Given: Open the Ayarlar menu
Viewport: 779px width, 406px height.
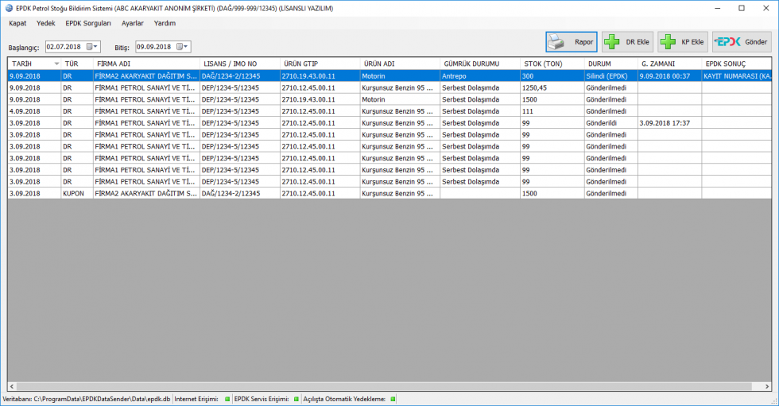Looking at the screenshot, I should pos(132,23).
